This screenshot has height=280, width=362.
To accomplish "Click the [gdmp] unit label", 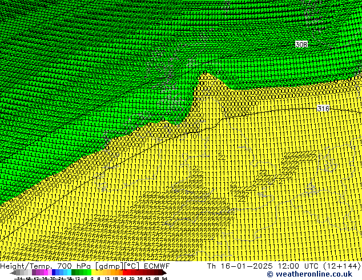I will pyautogui.click(x=110, y=266).
